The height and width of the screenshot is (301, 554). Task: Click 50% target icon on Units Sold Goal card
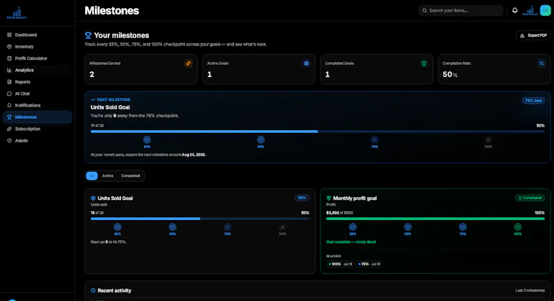tap(172, 227)
